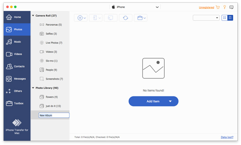Switch to grouped list view

[230, 18]
